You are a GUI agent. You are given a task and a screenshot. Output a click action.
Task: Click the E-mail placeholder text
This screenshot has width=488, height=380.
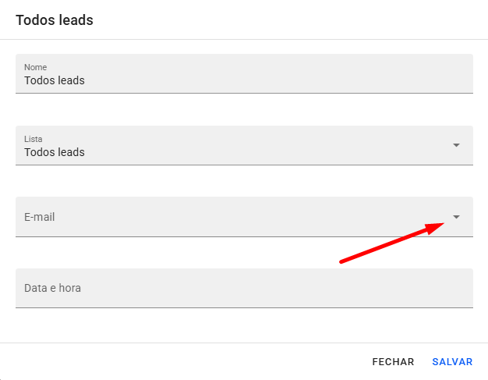[x=39, y=217]
